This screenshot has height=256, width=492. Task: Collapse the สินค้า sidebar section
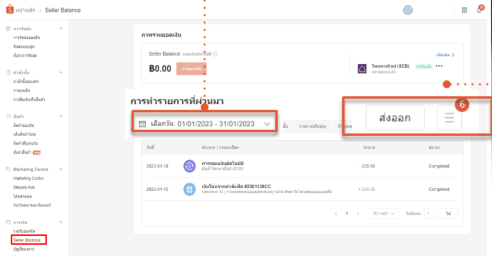coord(61,116)
